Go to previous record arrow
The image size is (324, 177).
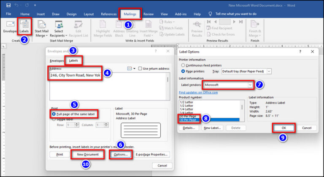click(x=215, y=21)
